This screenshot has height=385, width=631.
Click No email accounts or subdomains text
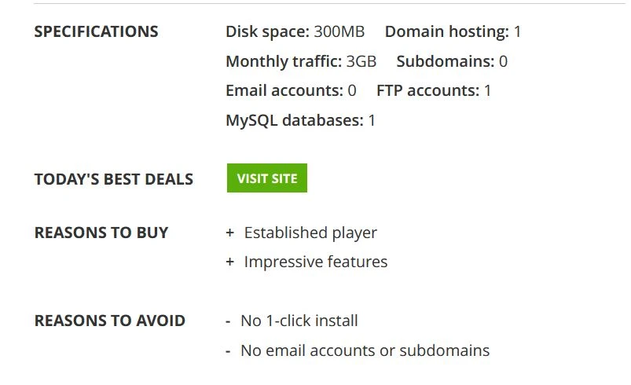tap(365, 350)
